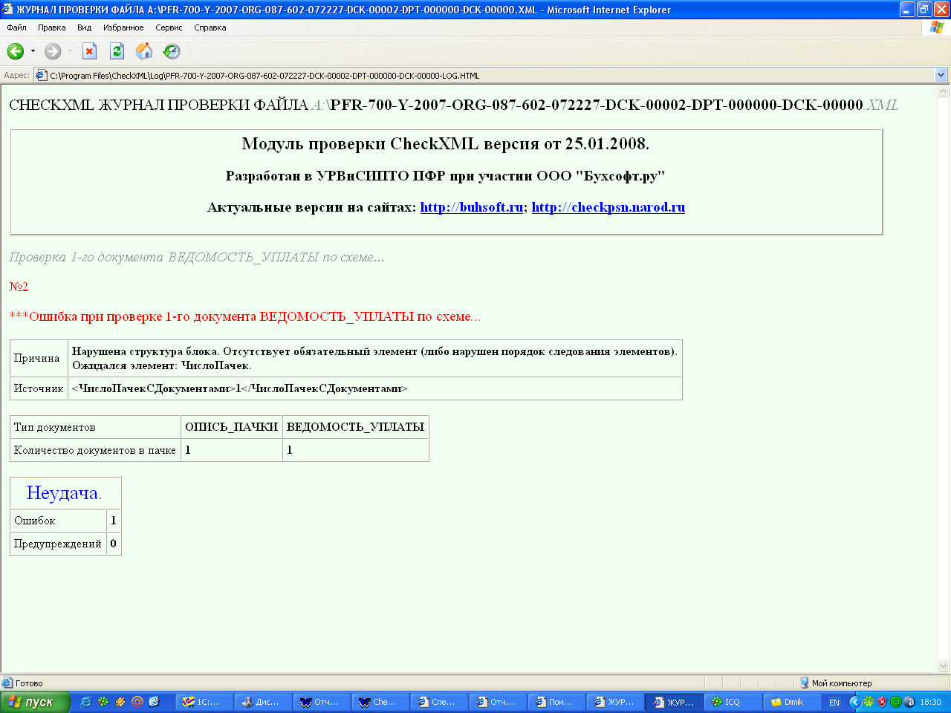Click the EN language indicator in the taskbar
Screen dimensions: 951x713
834,702
